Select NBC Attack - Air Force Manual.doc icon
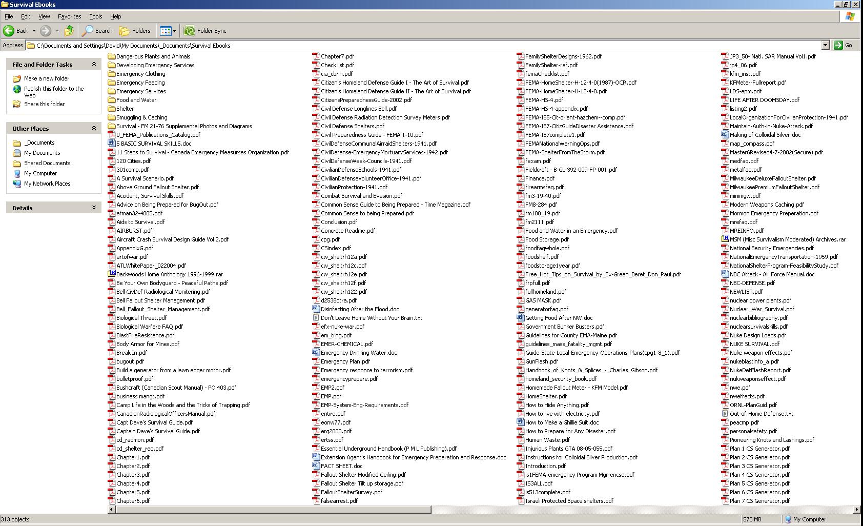The image size is (863, 526). pyautogui.click(x=725, y=274)
